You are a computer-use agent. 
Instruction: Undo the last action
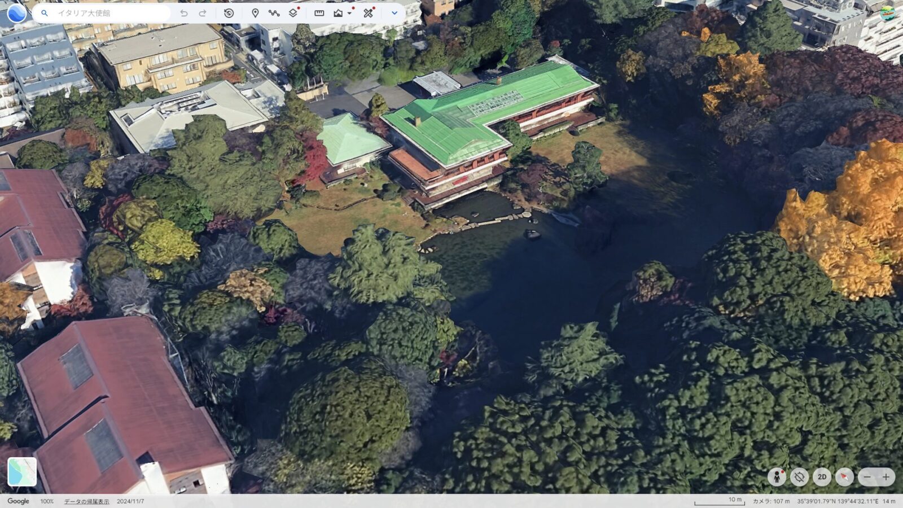tap(183, 13)
